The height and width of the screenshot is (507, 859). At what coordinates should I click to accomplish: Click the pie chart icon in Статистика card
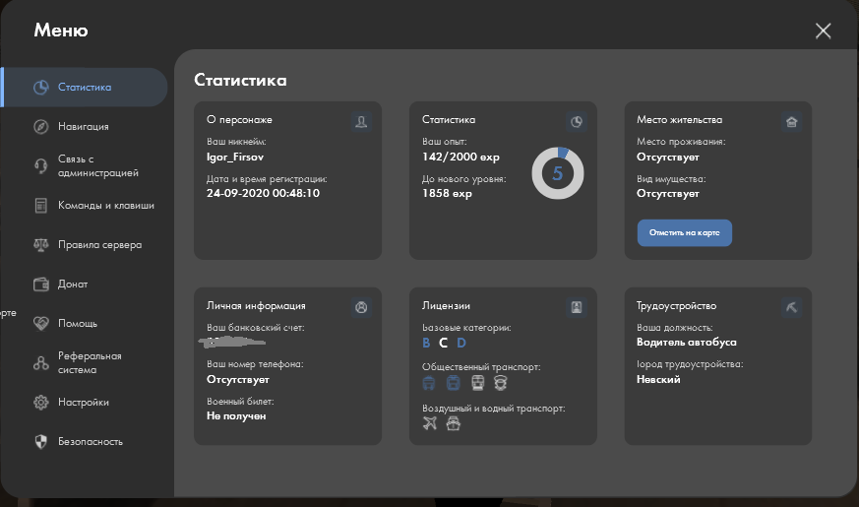pos(577,121)
